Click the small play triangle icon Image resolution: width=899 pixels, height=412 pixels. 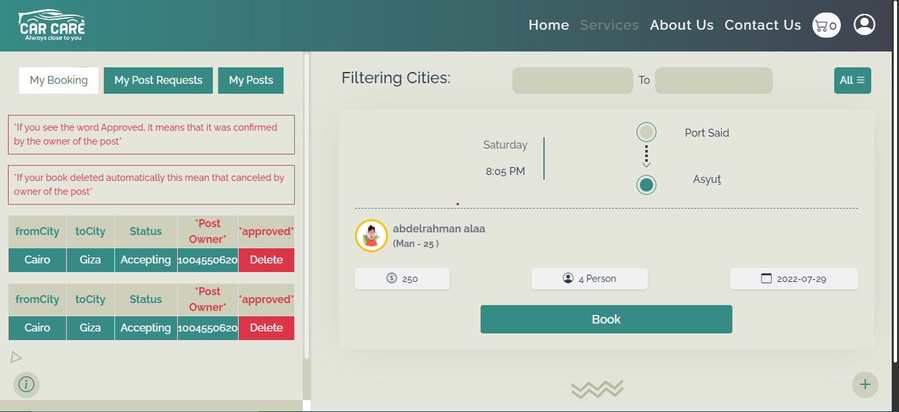coord(17,357)
